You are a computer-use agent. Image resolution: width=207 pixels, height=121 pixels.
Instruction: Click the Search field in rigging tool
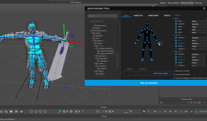tap(103, 16)
